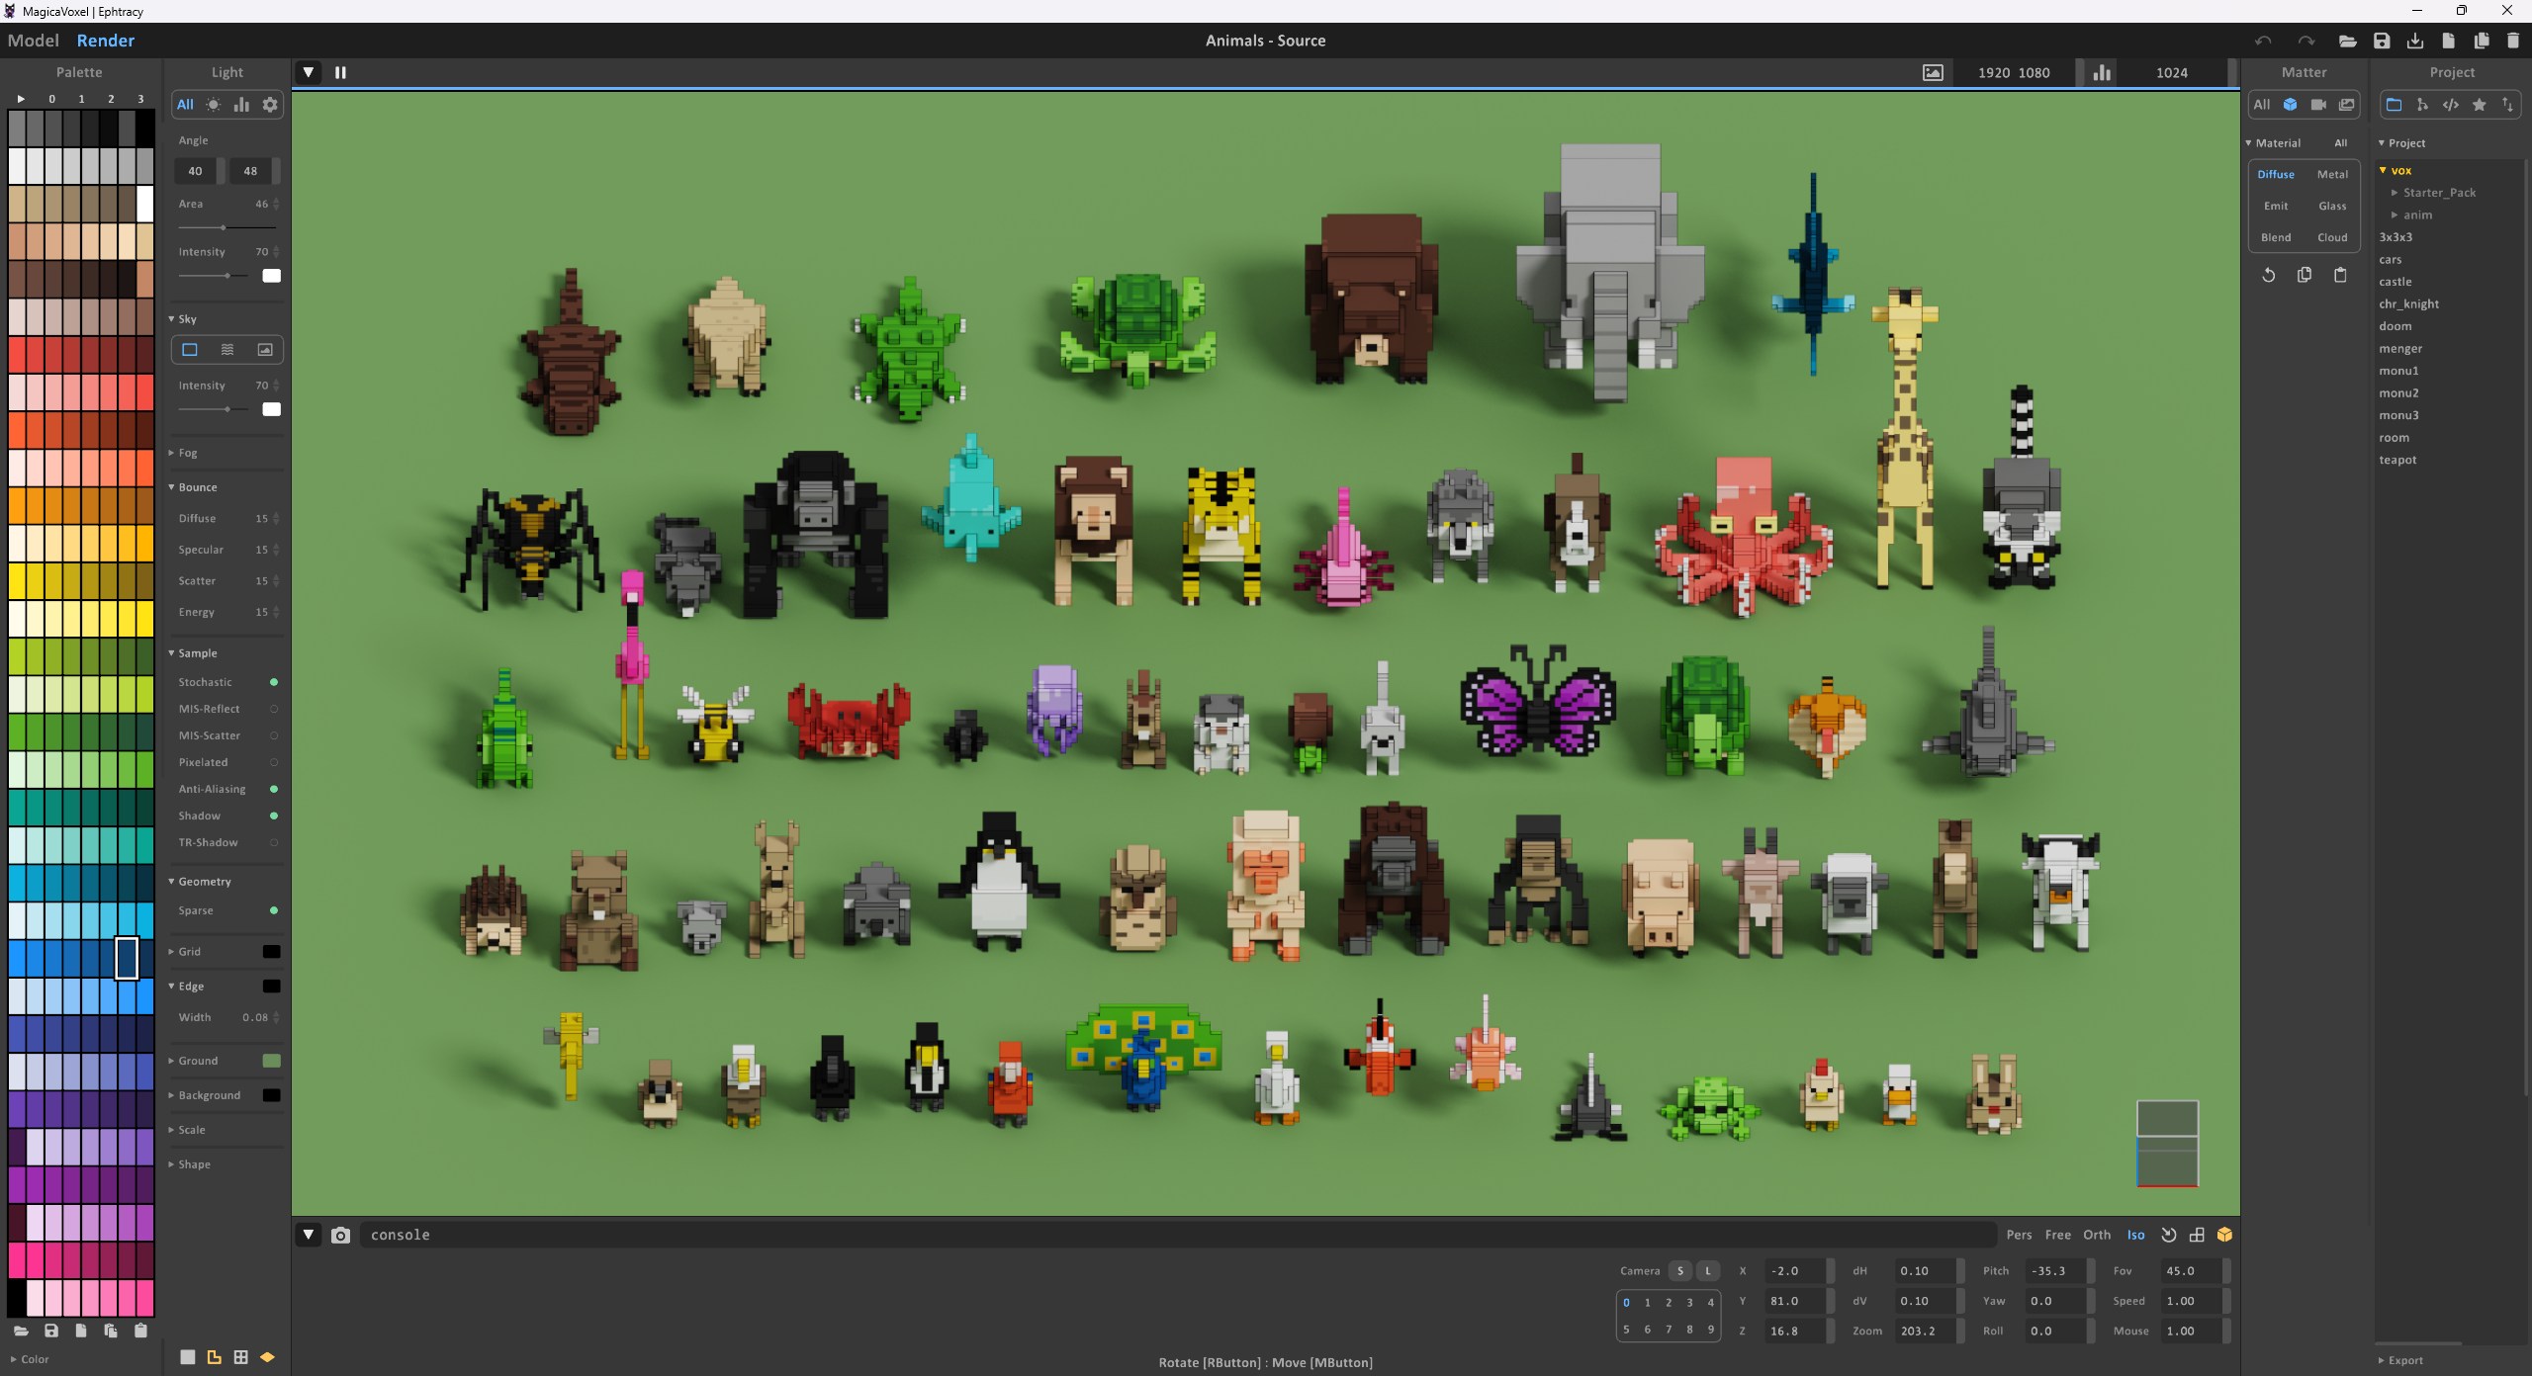The image size is (2532, 1376).
Task: Click the camera snapshot icon beside console
Action: [340, 1235]
